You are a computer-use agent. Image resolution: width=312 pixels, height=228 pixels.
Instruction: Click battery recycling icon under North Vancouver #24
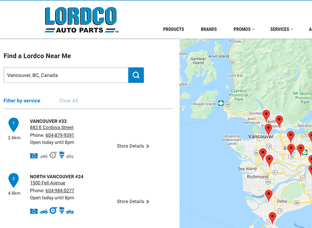[x=34, y=211]
